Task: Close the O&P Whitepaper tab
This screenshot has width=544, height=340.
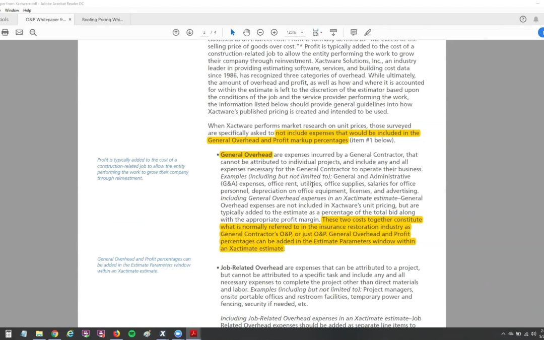Action: point(70,20)
